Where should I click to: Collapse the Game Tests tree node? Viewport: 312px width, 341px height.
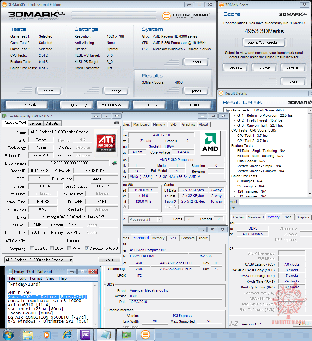[228, 110]
